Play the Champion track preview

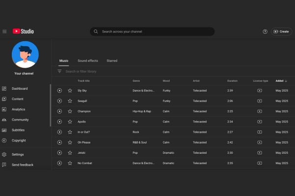coord(59,111)
